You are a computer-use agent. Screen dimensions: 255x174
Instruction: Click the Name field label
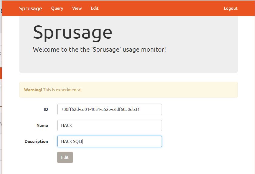coord(42,125)
